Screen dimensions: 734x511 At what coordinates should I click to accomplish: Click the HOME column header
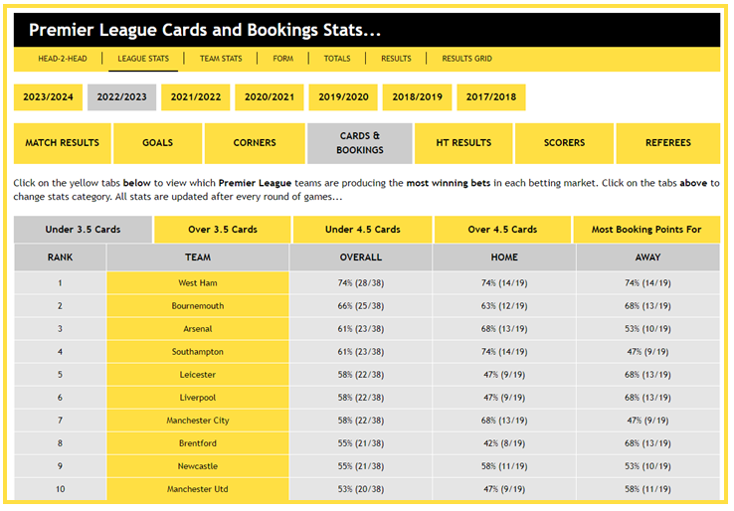504,257
